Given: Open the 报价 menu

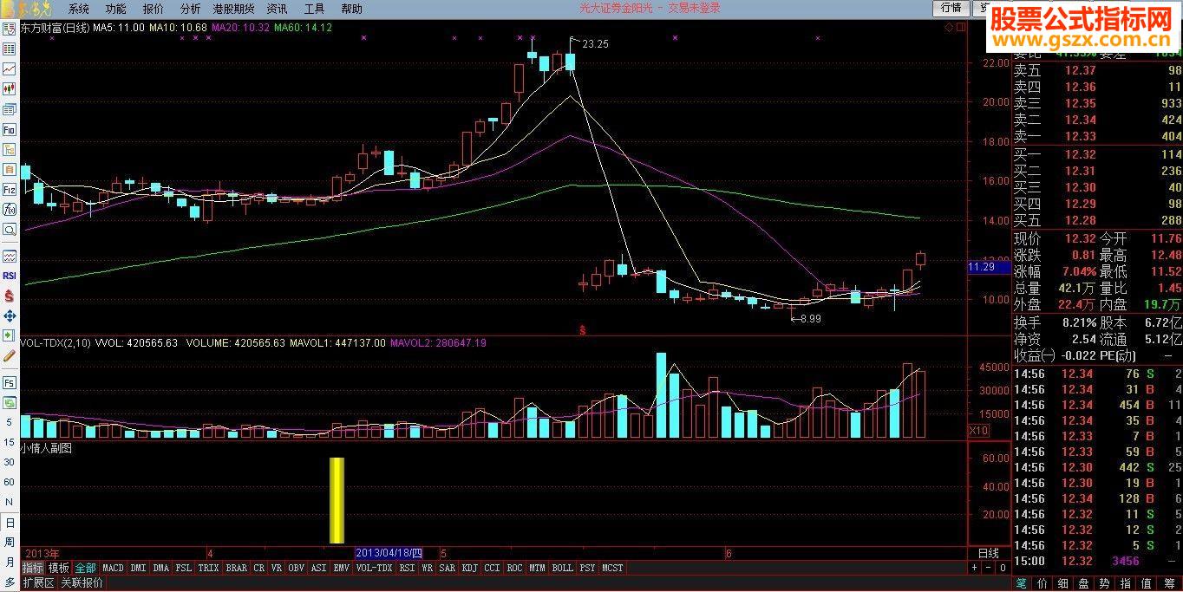Looking at the screenshot, I should (153, 9).
